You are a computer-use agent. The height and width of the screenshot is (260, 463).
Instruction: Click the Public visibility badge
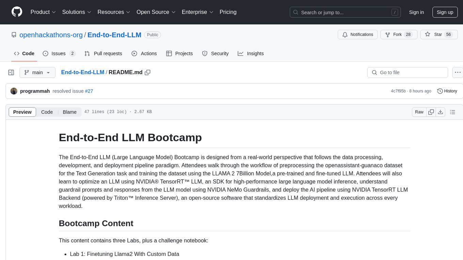(x=153, y=35)
